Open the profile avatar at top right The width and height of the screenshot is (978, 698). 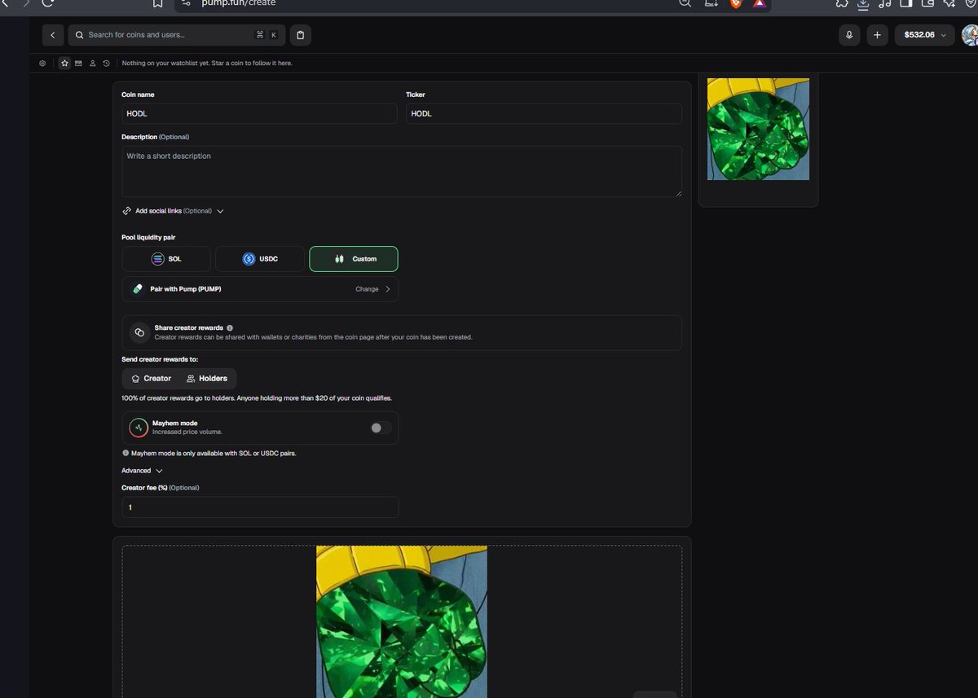tap(970, 35)
